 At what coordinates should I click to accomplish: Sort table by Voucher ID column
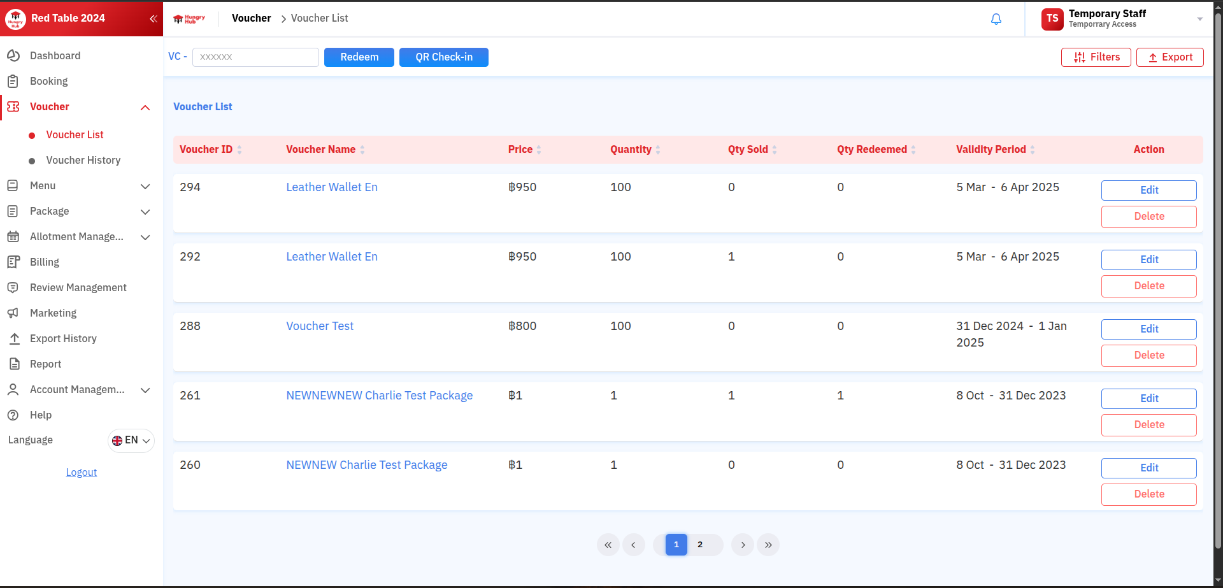[x=240, y=150]
